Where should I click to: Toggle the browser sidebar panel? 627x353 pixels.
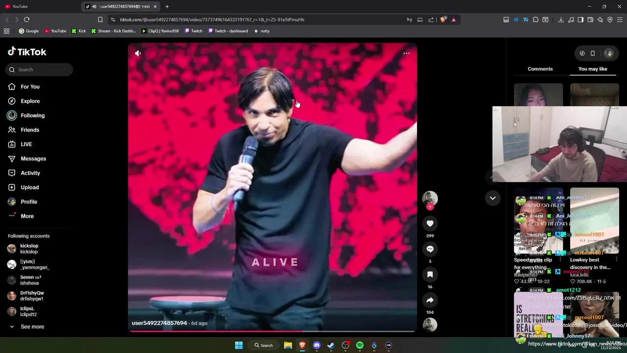pyautogui.click(x=580, y=20)
